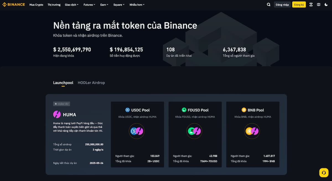This screenshot has height=181, width=332.
Task: Expand the Giao dịch dropdown menu
Action: tap(72, 5)
